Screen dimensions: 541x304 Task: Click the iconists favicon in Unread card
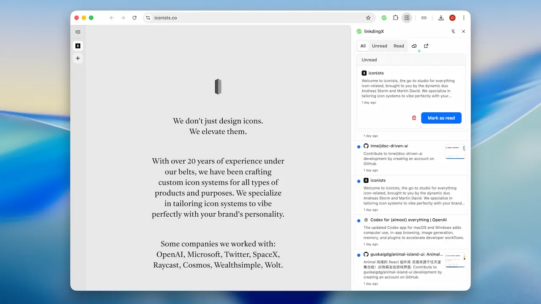364,73
